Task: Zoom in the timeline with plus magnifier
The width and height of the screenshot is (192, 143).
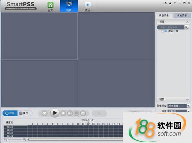Action: (x=25, y=140)
